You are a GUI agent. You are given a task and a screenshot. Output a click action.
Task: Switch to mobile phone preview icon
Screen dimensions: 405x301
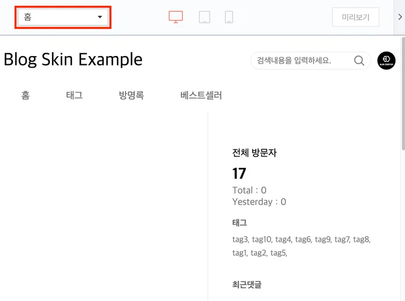click(229, 17)
